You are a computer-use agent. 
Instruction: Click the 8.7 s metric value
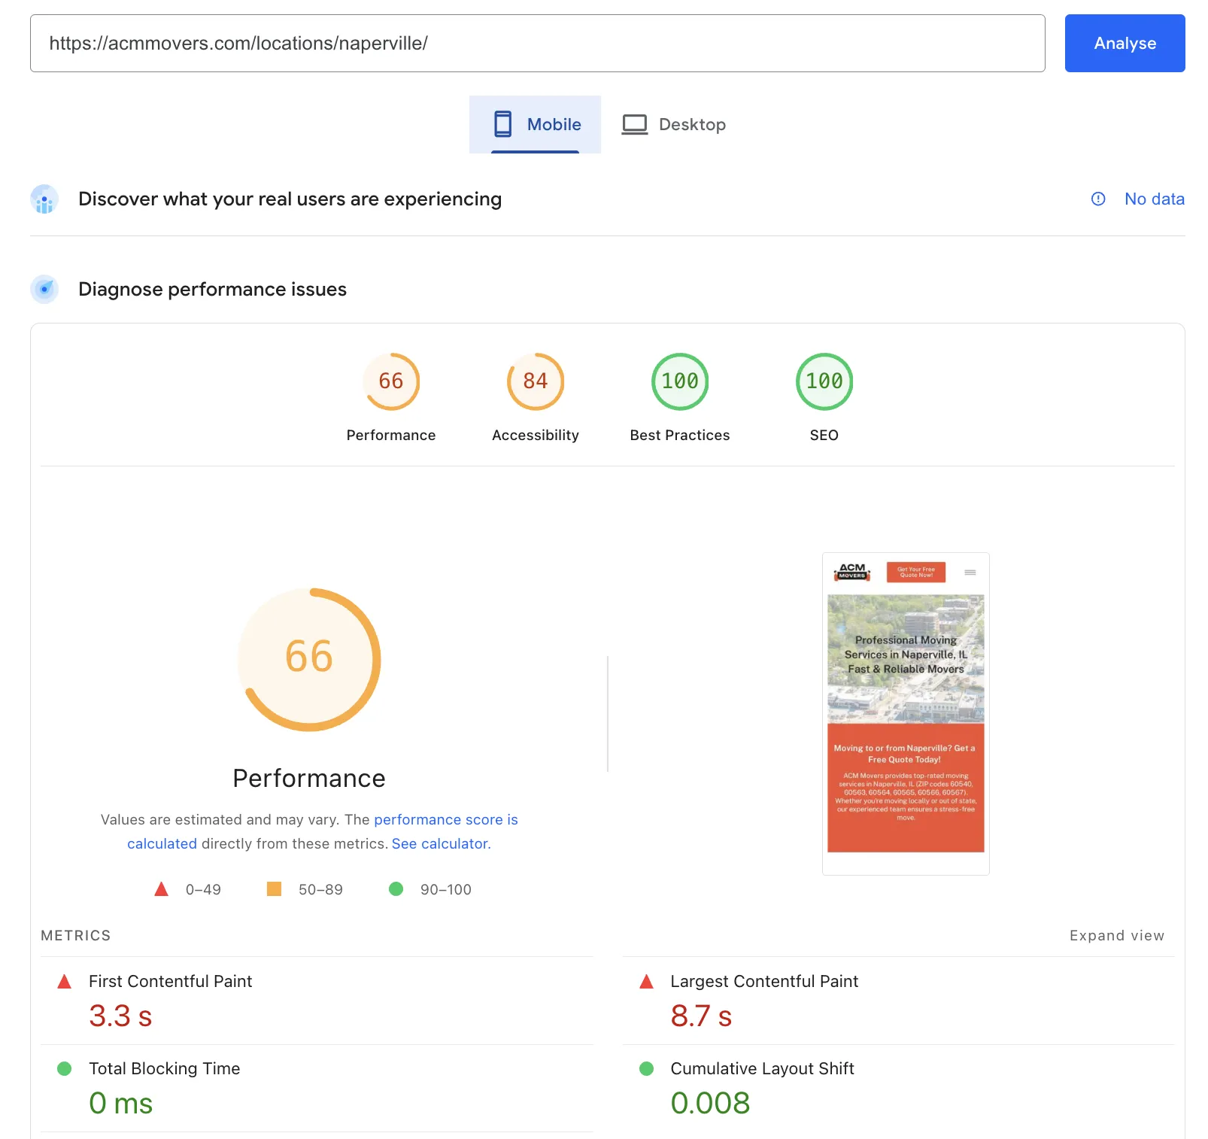701,1016
